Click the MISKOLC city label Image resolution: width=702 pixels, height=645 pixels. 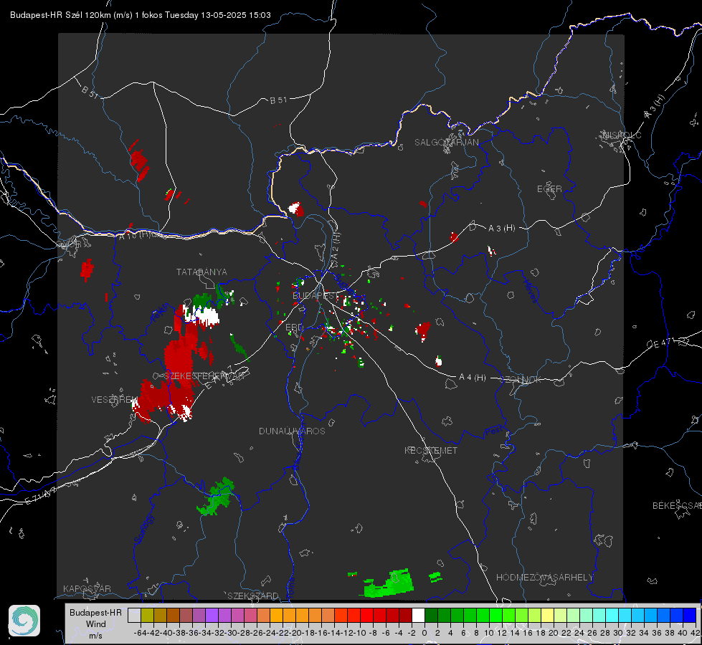(622, 135)
